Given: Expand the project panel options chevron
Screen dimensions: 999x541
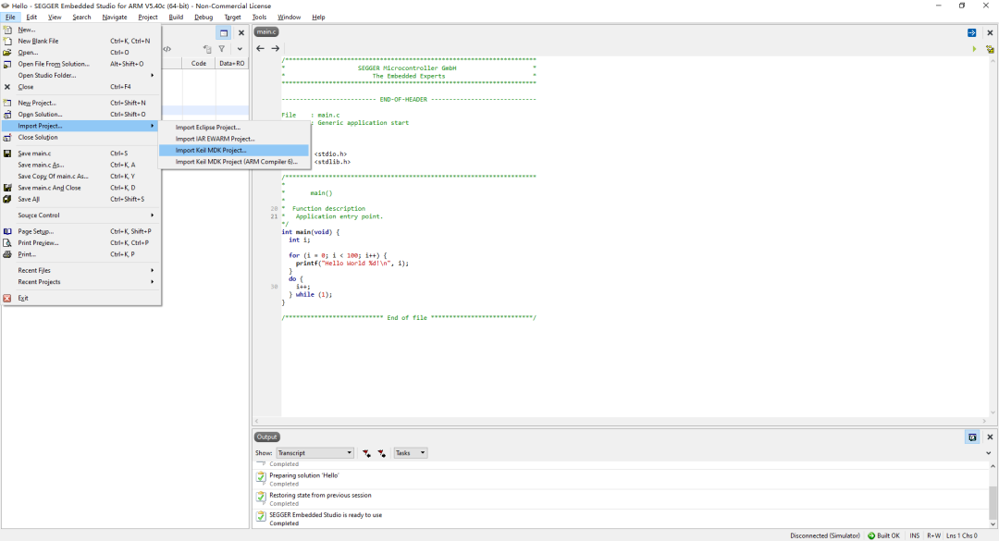Looking at the screenshot, I should pos(240,49).
